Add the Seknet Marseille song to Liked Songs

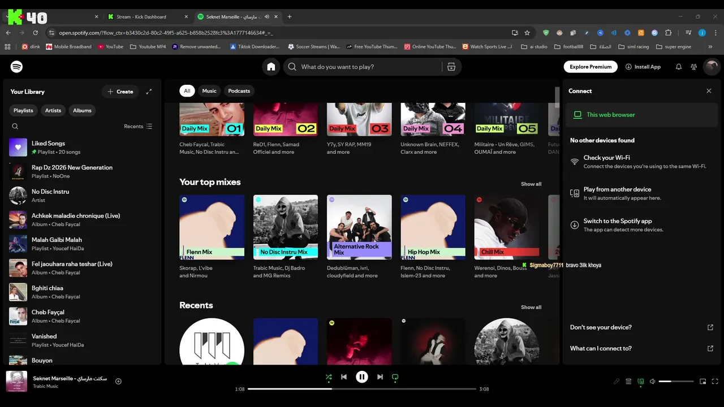[118, 381]
